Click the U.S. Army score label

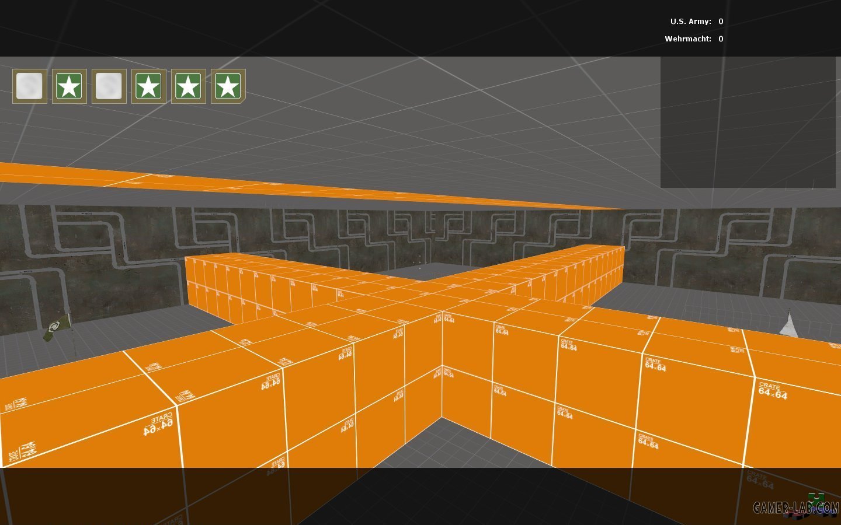690,22
